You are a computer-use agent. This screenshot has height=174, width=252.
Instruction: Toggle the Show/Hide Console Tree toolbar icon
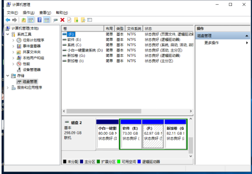(31, 20)
